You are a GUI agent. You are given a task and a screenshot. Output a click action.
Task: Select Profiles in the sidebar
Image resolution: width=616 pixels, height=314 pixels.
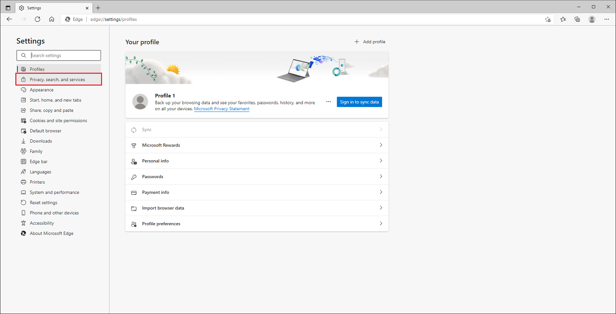(x=59, y=69)
